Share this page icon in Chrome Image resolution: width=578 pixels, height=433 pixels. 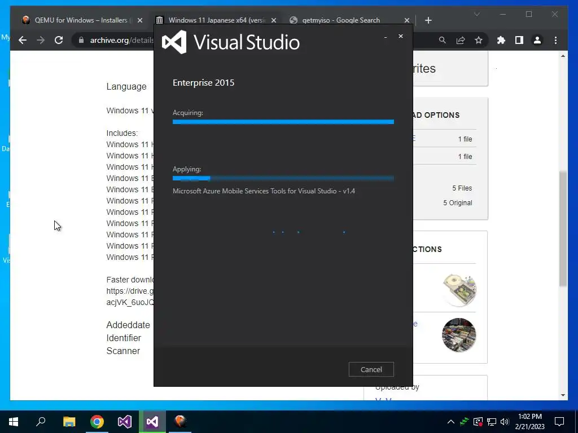[461, 40]
